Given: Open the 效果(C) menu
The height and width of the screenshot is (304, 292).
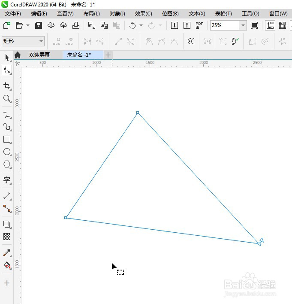Looking at the screenshot, I should (143, 14).
